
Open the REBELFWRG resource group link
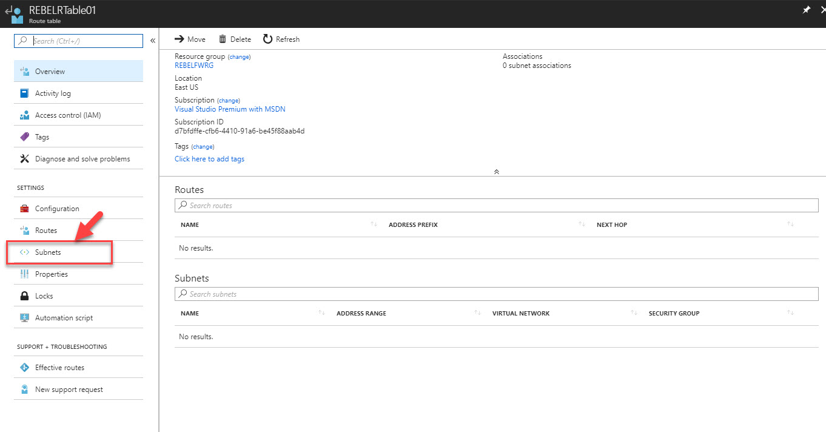coord(194,66)
